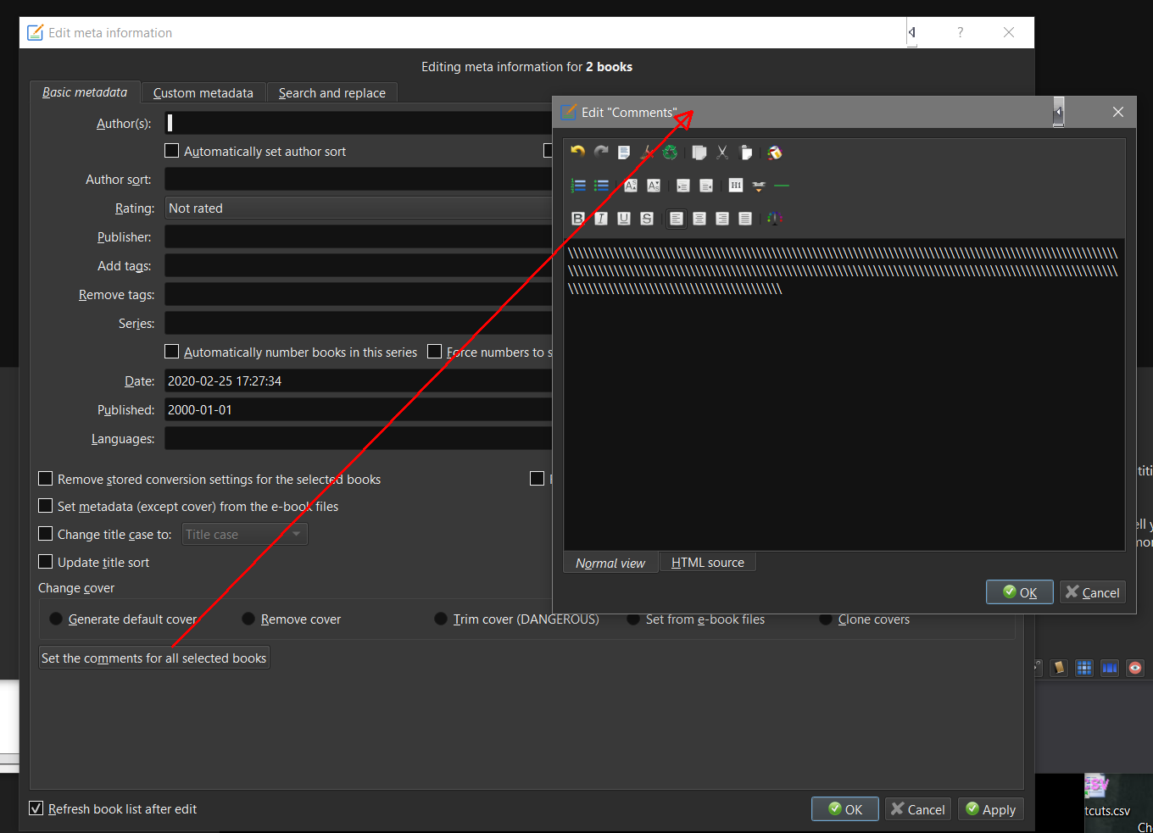Insert an unordered bullet list
This screenshot has width=1153, height=833.
[601, 186]
